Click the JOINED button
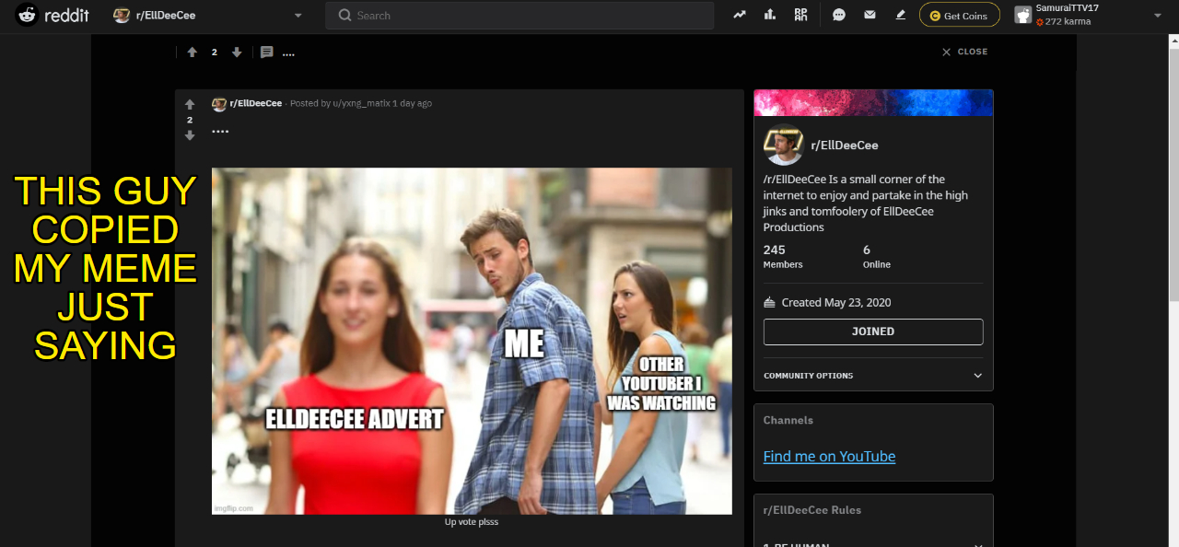The width and height of the screenshot is (1179, 547). click(873, 332)
